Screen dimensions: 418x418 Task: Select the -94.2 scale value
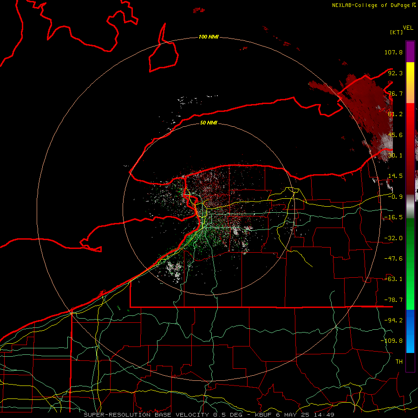tap(393, 320)
